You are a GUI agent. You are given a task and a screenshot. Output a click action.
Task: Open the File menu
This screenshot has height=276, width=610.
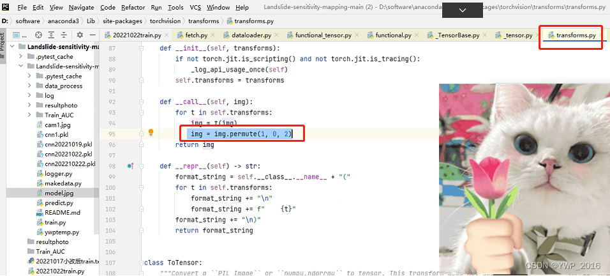tap(22, 8)
